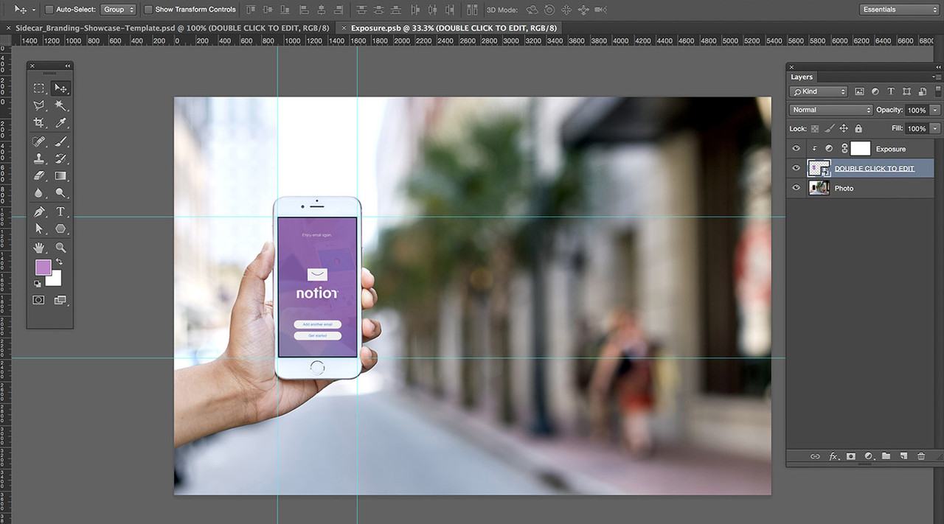Activate the Hand tool

point(39,248)
